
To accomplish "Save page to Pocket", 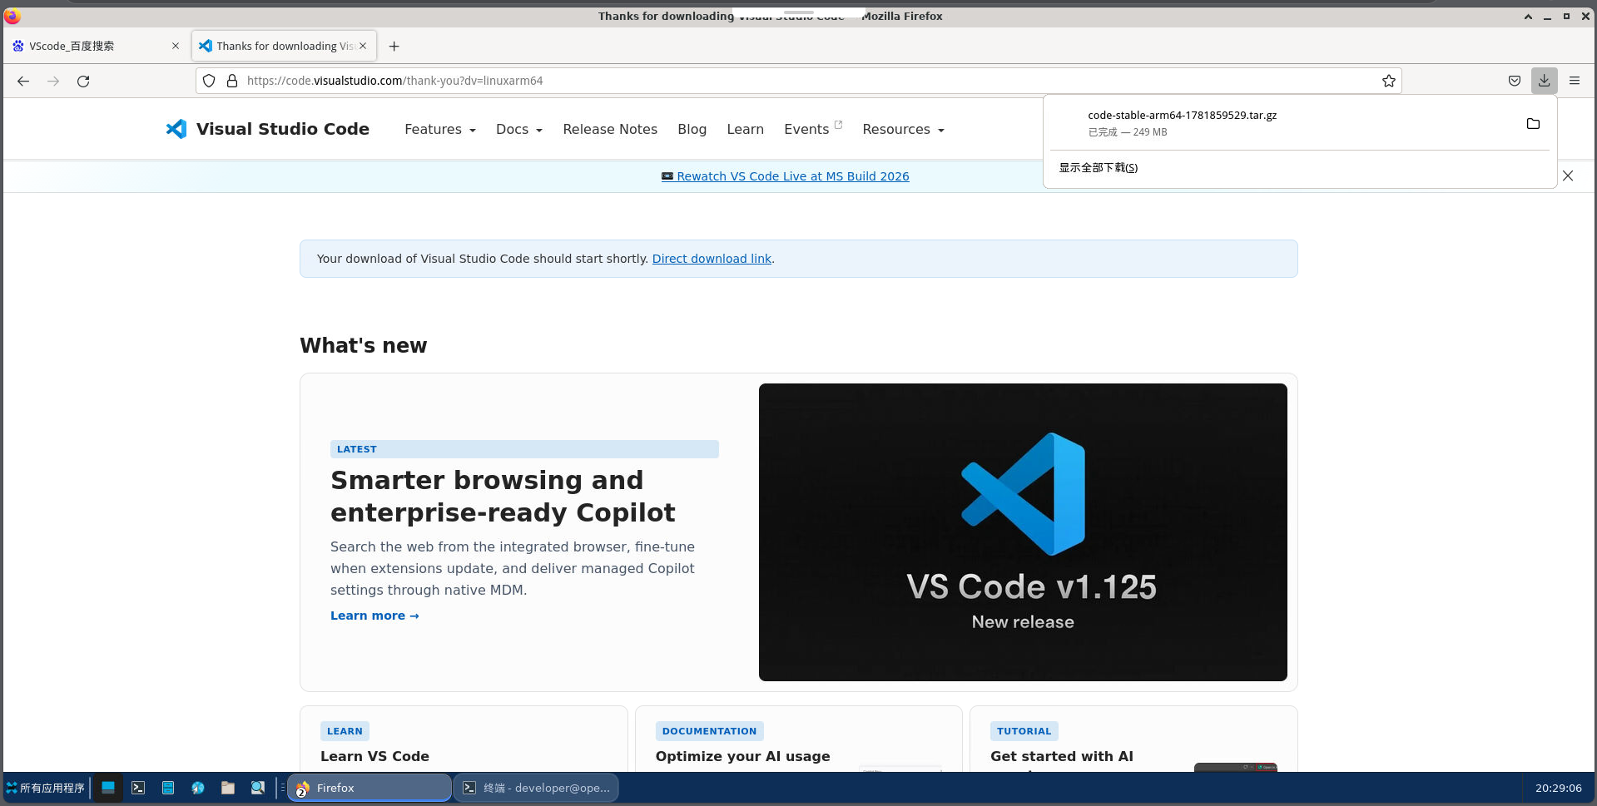I will pos(1515,81).
